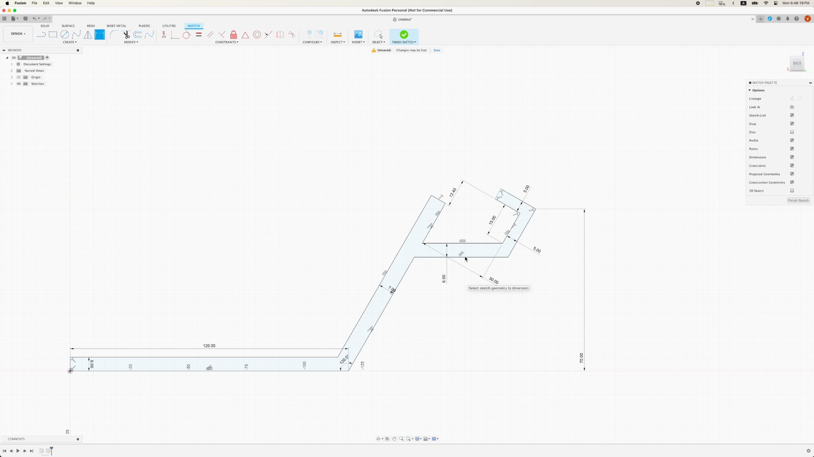Toggle the Sketch Grid checkbox

[x=792, y=115]
